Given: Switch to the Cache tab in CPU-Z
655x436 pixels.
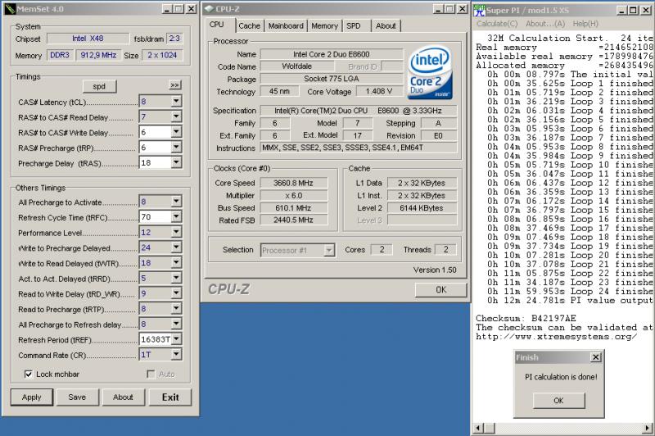Looking at the screenshot, I should (x=250, y=26).
